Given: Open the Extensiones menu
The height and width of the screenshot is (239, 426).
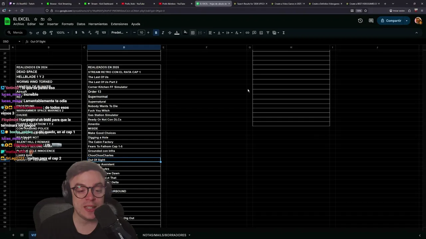Looking at the screenshot, I should (119, 24).
